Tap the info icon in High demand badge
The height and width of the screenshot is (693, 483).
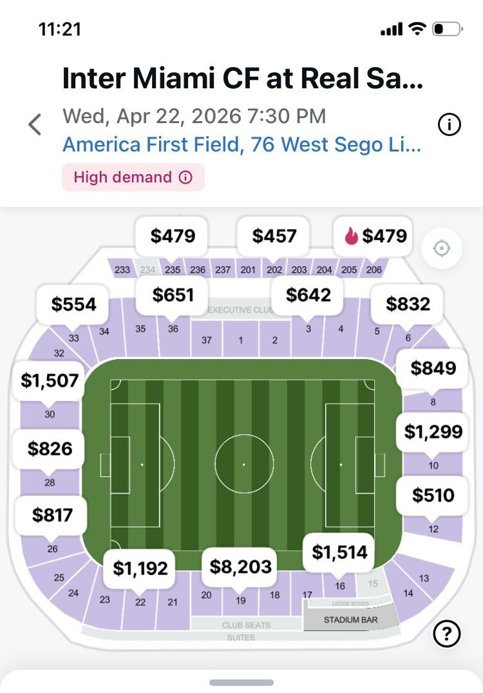[x=185, y=177]
